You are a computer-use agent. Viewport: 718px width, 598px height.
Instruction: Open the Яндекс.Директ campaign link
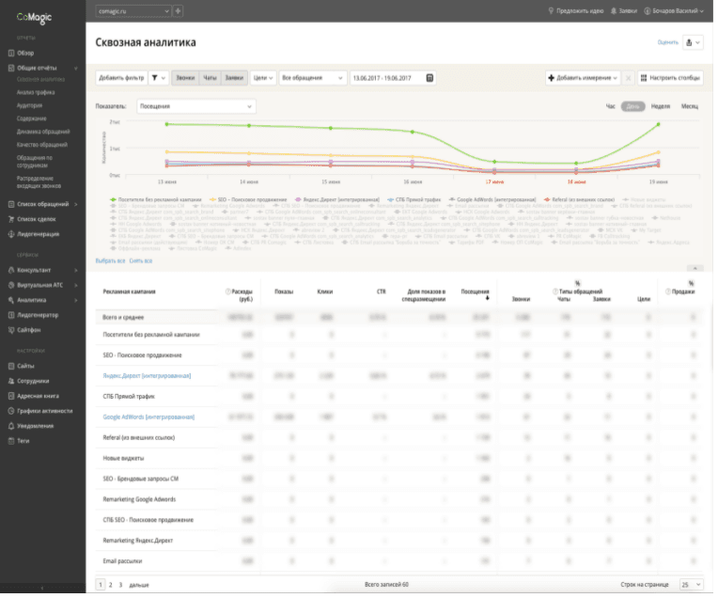coord(148,378)
